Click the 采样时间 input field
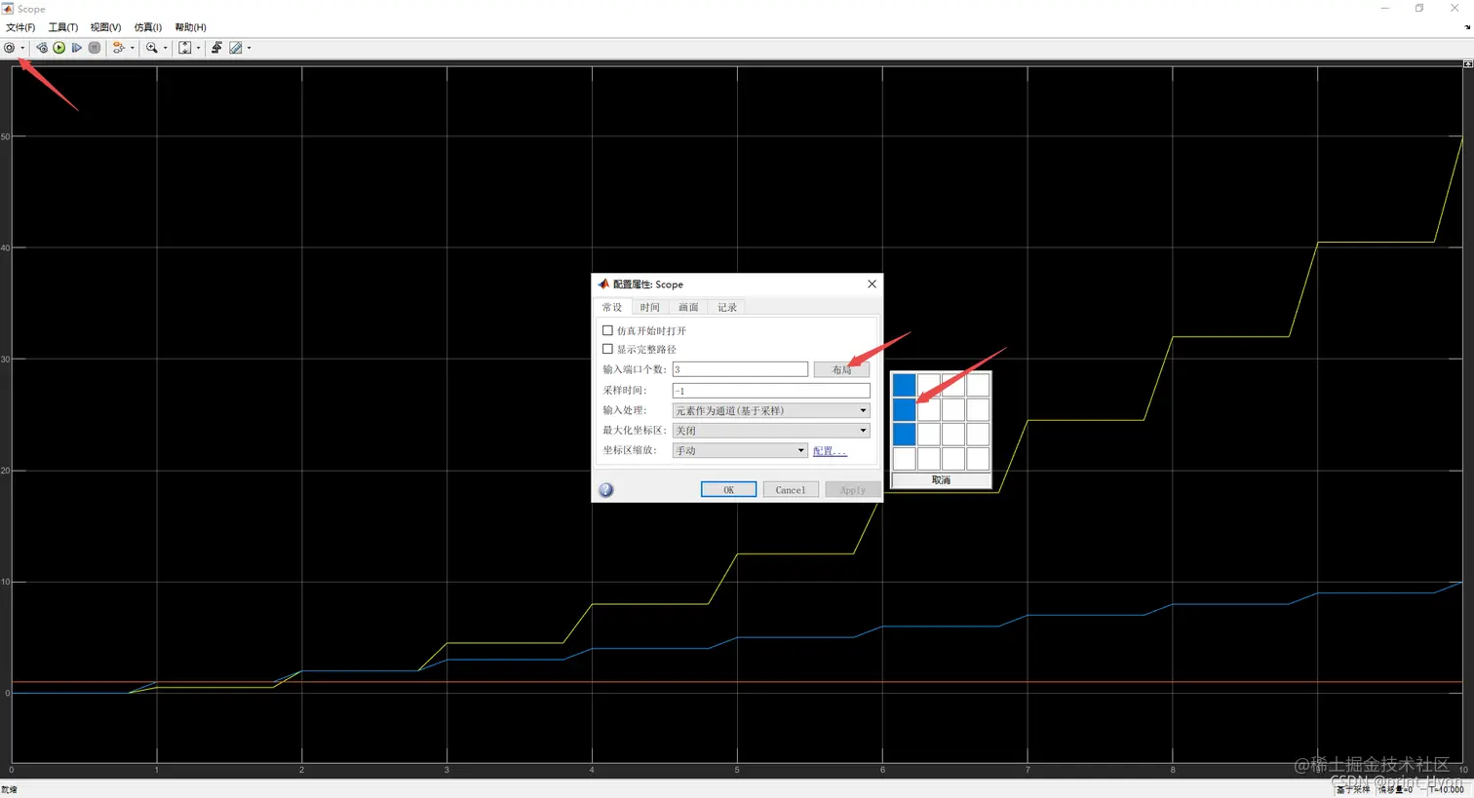Image resolution: width=1474 pixels, height=798 pixels. [771, 390]
